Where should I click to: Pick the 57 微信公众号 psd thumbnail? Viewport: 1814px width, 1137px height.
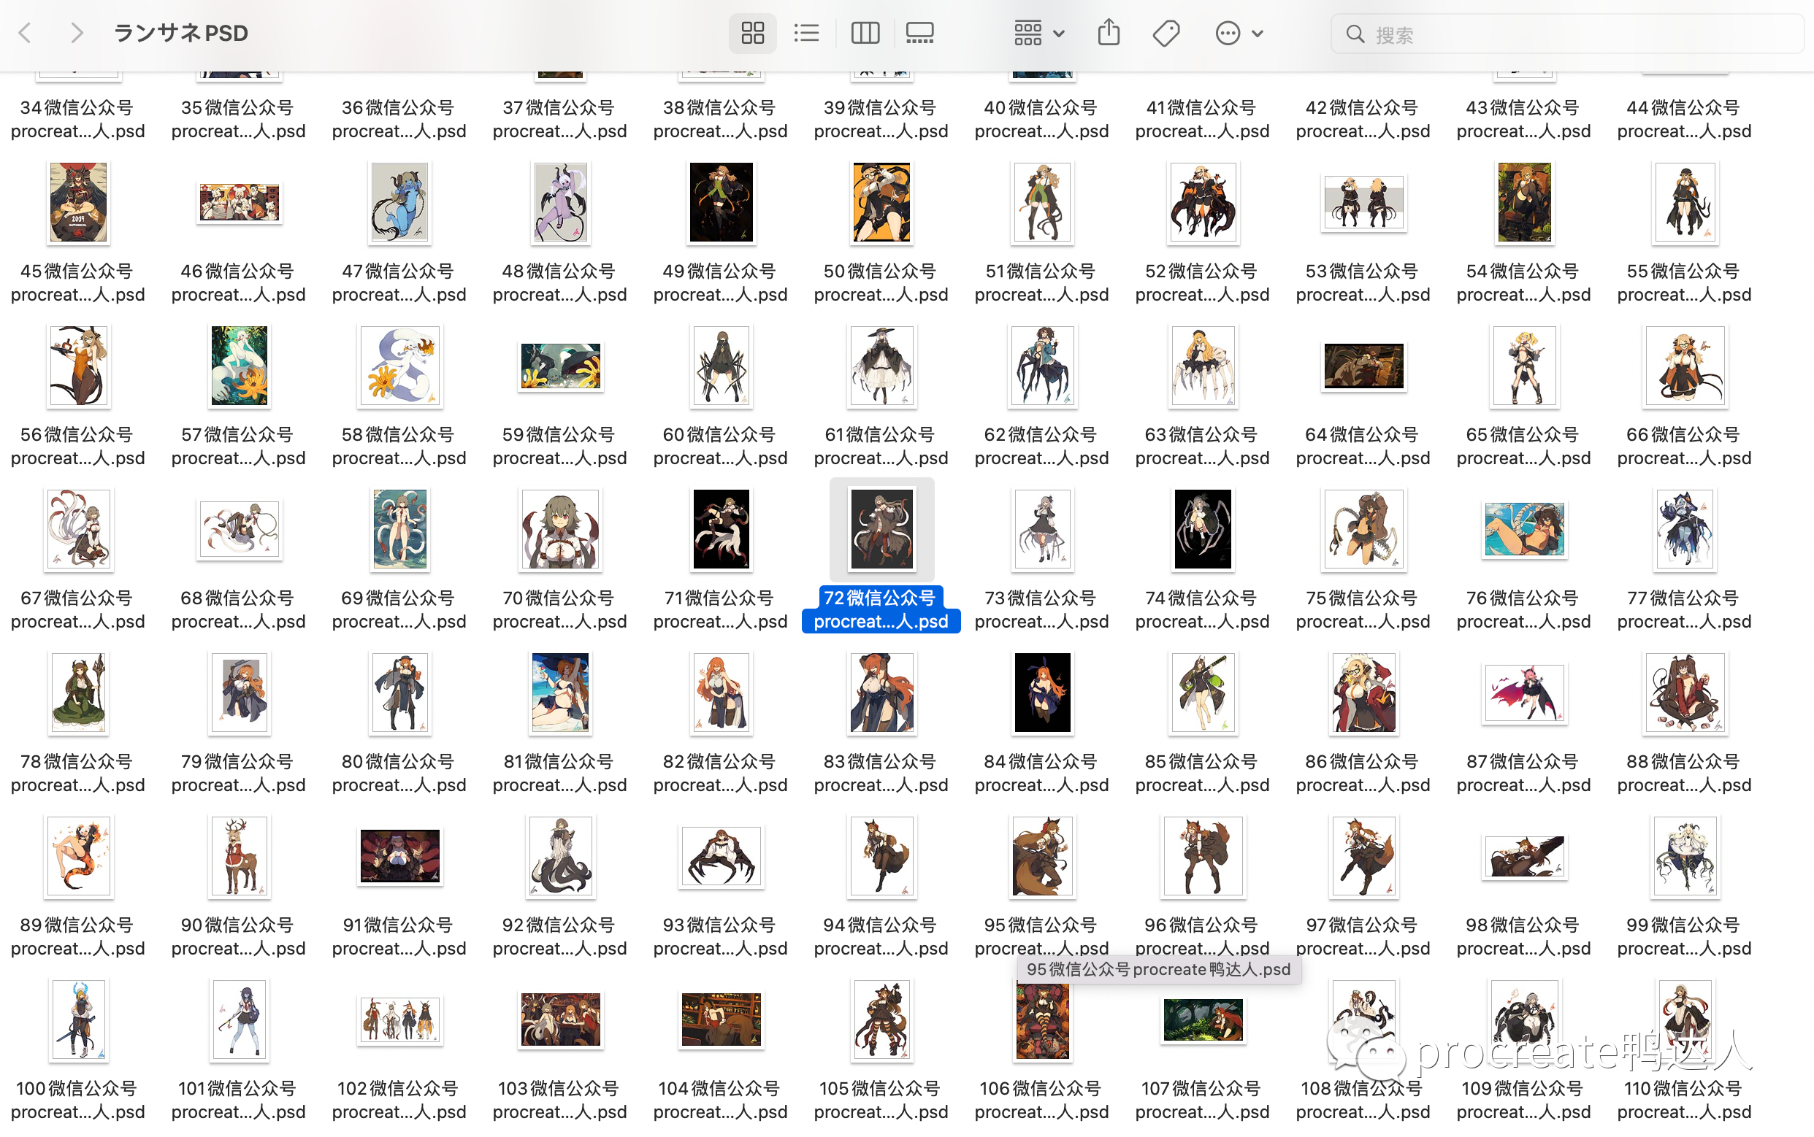tap(240, 366)
